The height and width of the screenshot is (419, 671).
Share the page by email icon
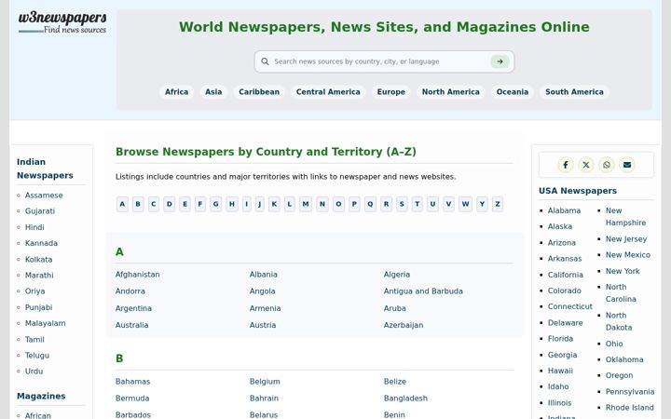(x=627, y=165)
